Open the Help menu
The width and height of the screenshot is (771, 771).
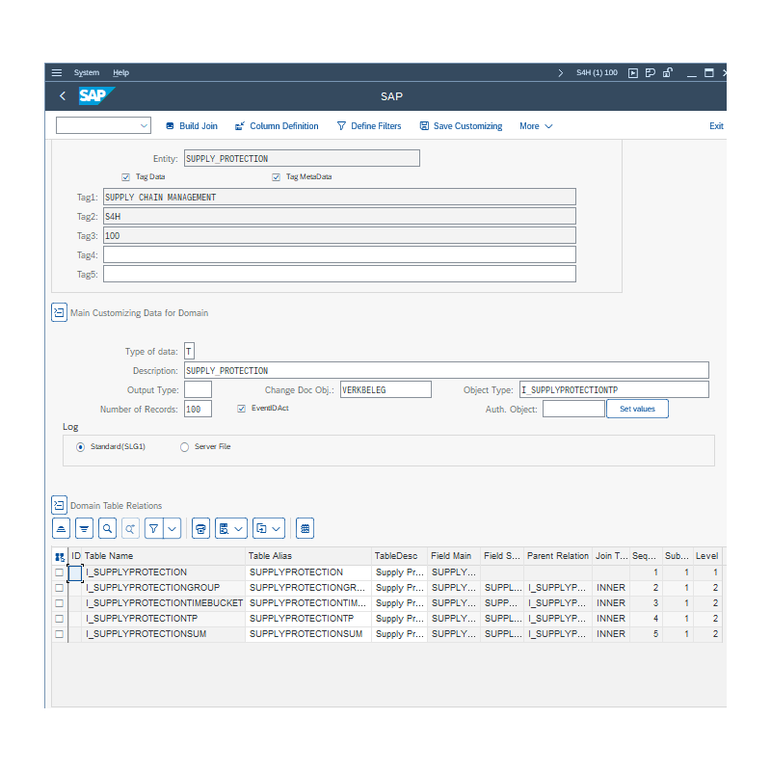click(x=120, y=72)
